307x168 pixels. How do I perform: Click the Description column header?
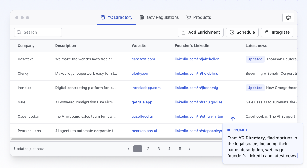pyautogui.click(x=65, y=46)
